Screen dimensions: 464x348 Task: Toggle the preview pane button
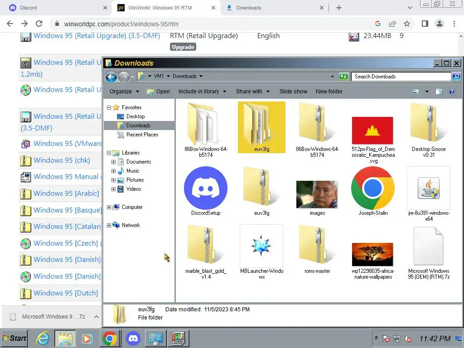pos(439,92)
